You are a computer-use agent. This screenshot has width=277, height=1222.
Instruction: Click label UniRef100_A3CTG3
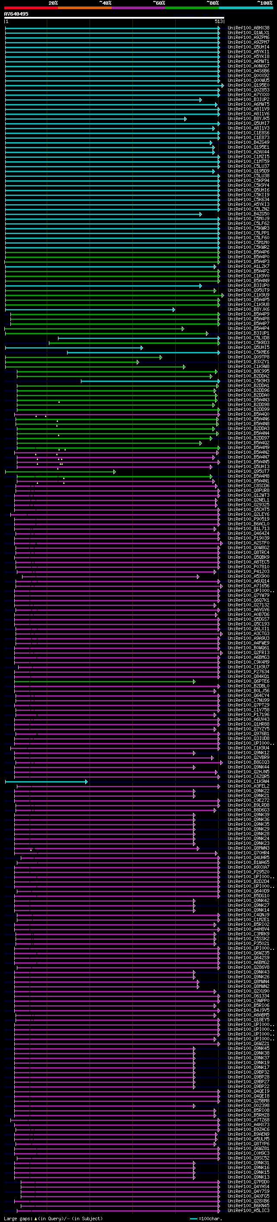[248, 633]
